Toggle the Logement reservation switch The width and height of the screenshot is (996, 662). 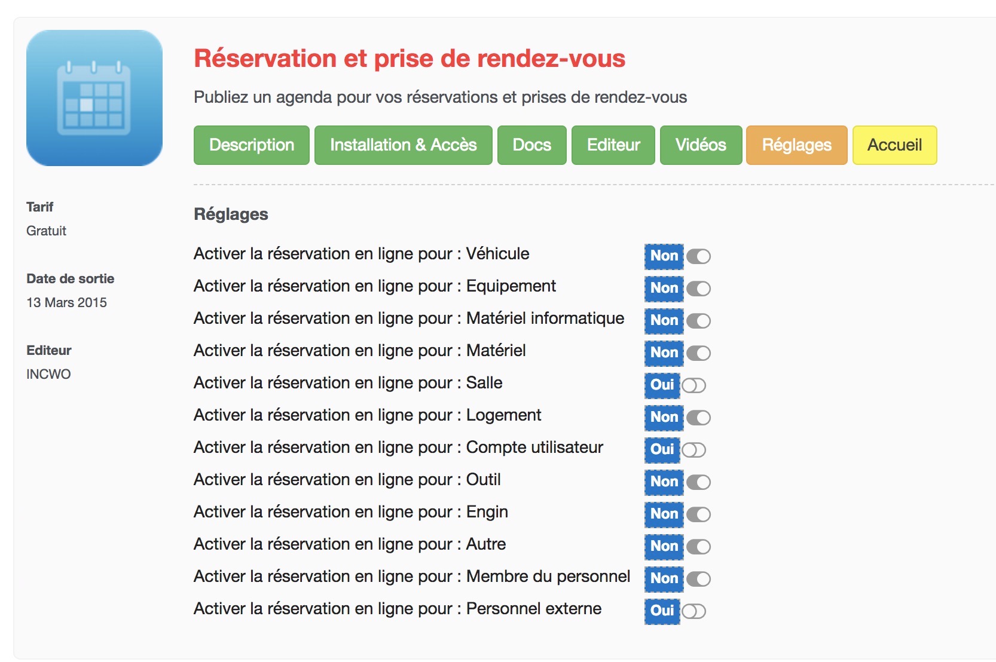pos(698,418)
